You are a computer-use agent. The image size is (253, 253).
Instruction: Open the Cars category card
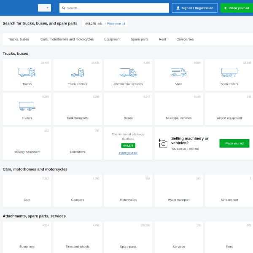27,191
